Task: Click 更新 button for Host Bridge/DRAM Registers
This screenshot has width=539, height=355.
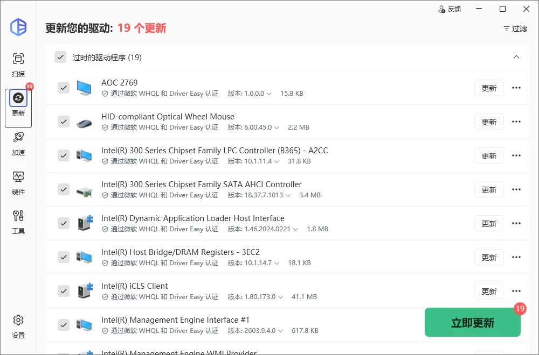Action: [489, 258]
